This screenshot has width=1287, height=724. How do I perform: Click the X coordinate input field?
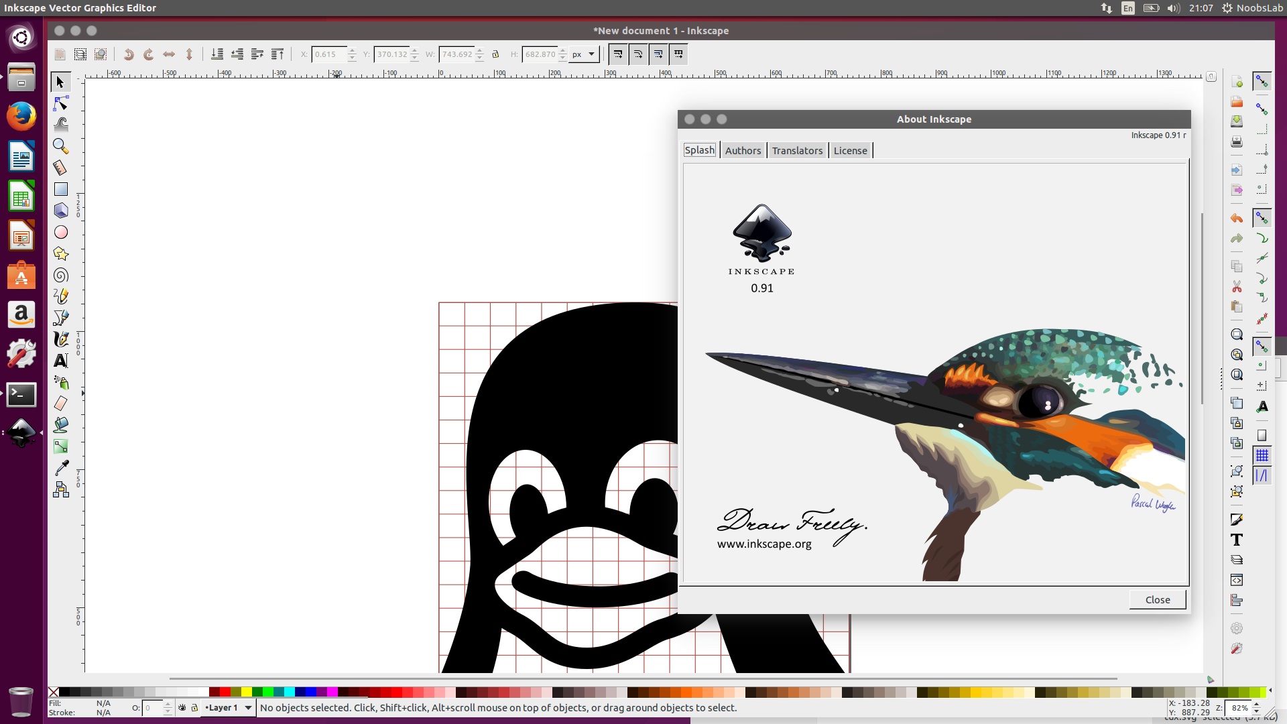332,54
